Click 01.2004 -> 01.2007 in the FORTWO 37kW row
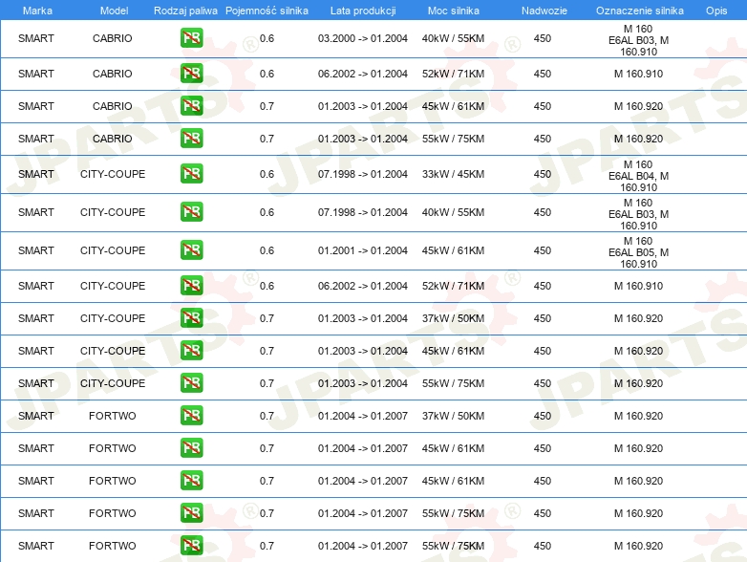 pyautogui.click(x=363, y=416)
